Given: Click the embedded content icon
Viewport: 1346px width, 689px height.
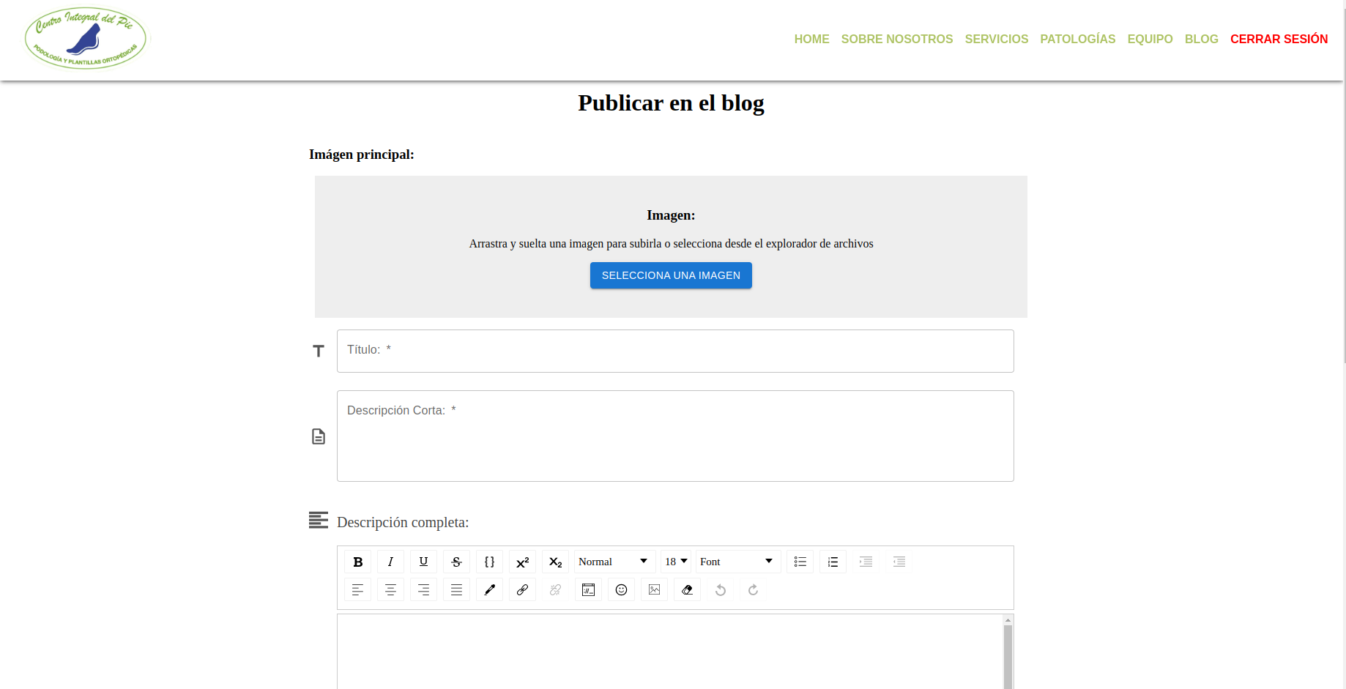Looking at the screenshot, I should (x=588, y=589).
